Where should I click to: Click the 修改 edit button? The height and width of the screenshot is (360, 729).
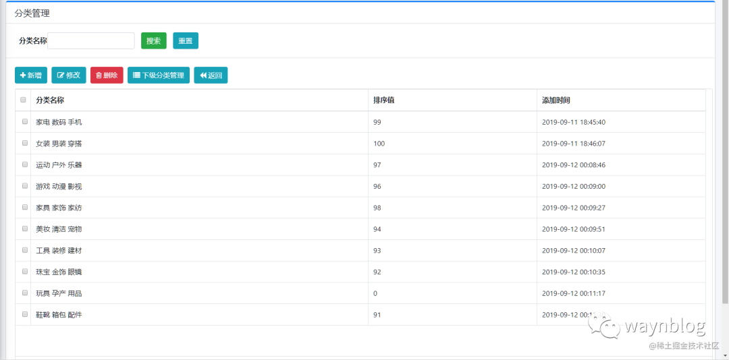coord(69,76)
